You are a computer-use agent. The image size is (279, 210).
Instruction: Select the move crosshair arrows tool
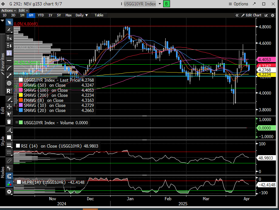coord(9,106)
